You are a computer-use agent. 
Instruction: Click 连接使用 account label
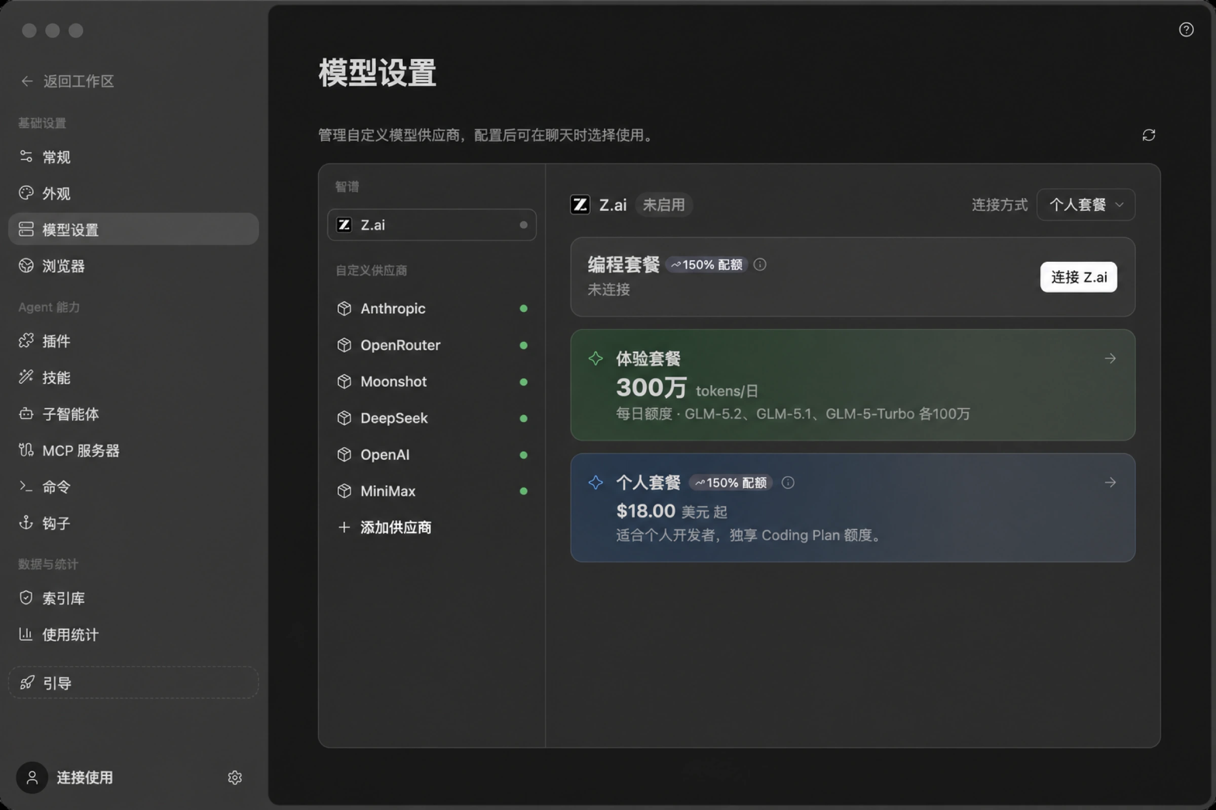pos(85,778)
